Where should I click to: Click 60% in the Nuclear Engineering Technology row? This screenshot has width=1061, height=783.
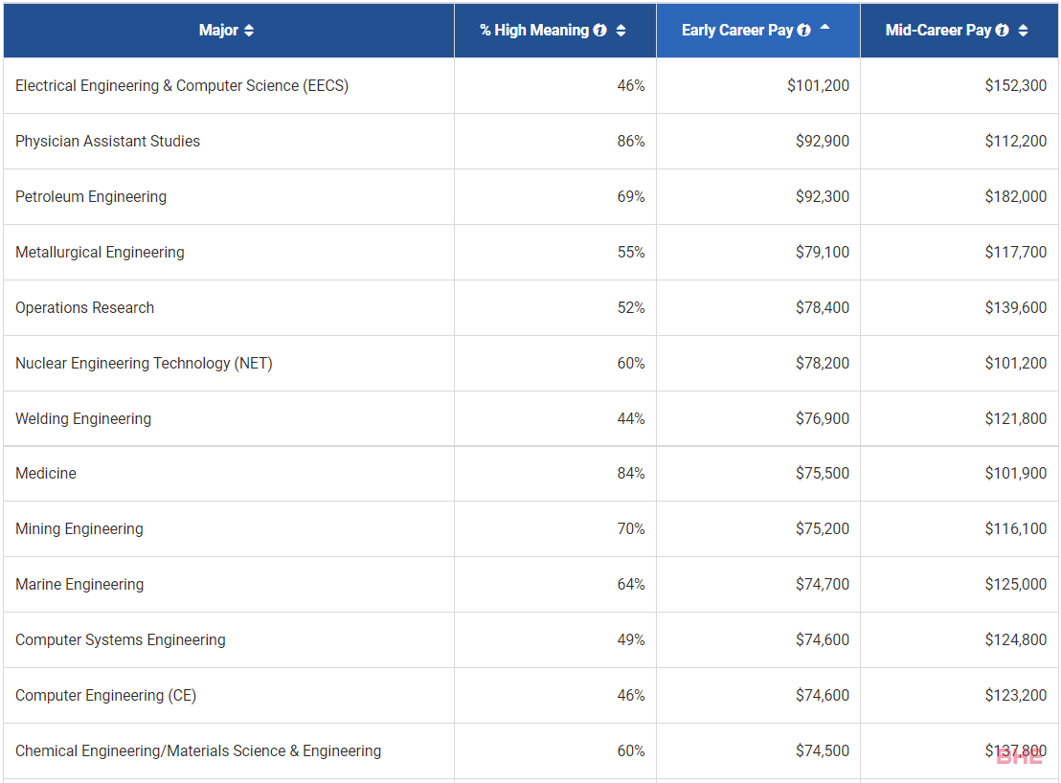[x=631, y=363]
